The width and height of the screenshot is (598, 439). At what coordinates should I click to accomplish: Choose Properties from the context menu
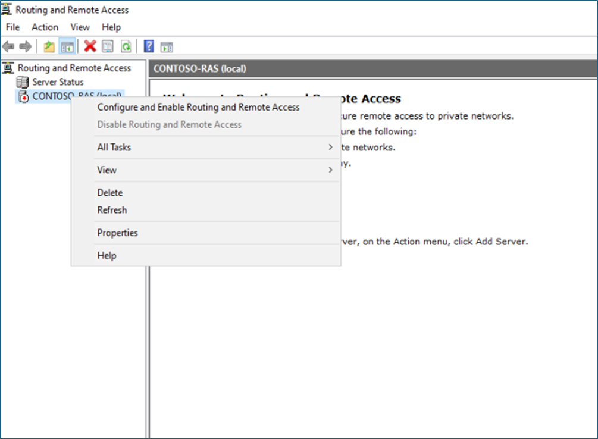pyautogui.click(x=117, y=233)
